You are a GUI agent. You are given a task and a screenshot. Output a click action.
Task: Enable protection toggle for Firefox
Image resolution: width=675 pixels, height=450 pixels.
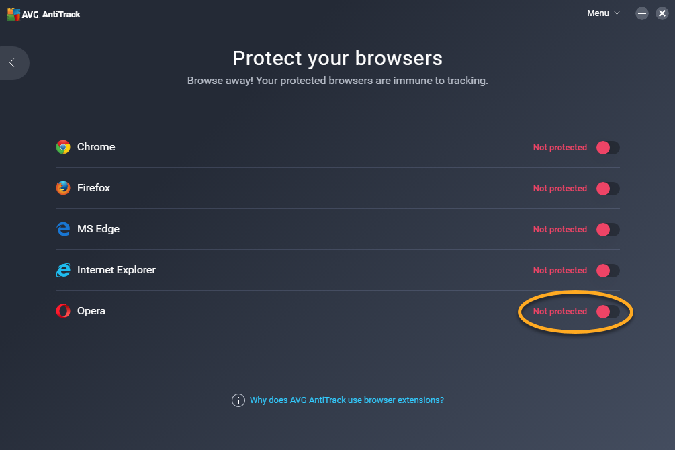[608, 189]
